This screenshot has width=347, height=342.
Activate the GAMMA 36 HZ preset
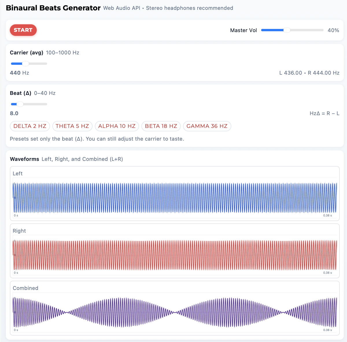coord(207,126)
